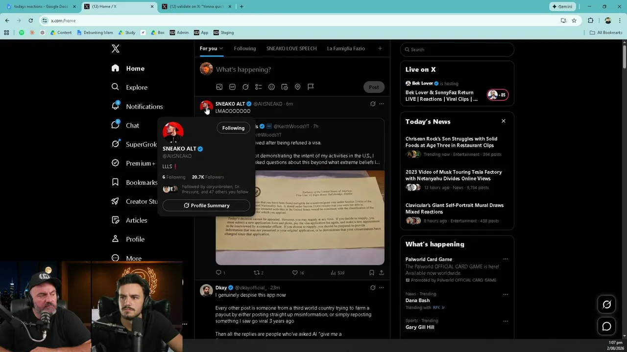Open the visa letter image in post

pyautogui.click(x=300, y=218)
